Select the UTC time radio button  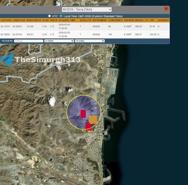pos(49,16)
